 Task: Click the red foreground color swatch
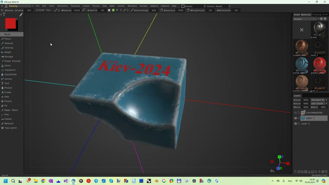11,23
